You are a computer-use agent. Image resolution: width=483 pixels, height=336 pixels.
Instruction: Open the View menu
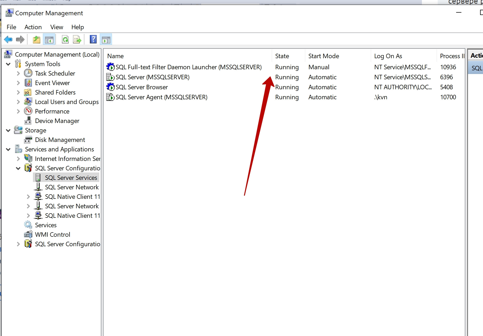point(57,27)
